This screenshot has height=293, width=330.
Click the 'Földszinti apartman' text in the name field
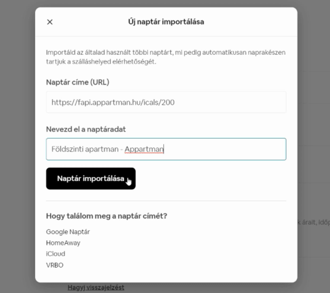[x=85, y=149]
